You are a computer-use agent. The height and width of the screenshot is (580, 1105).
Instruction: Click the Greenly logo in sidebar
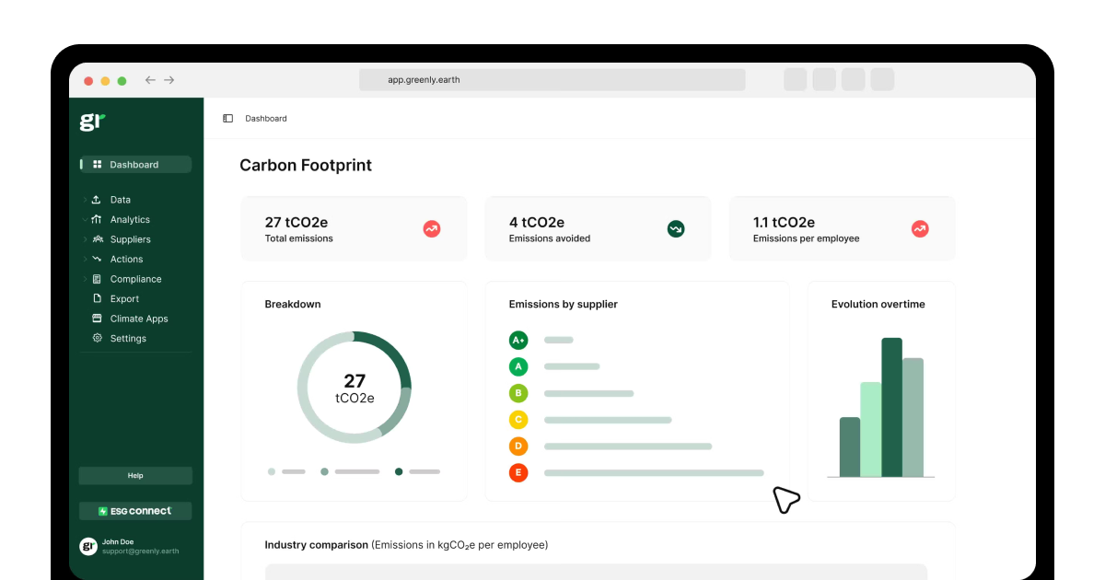[92, 122]
